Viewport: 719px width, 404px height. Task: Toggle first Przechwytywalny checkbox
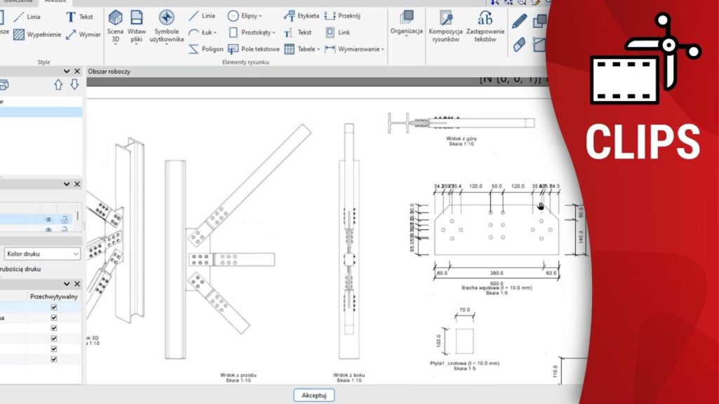pos(53,307)
